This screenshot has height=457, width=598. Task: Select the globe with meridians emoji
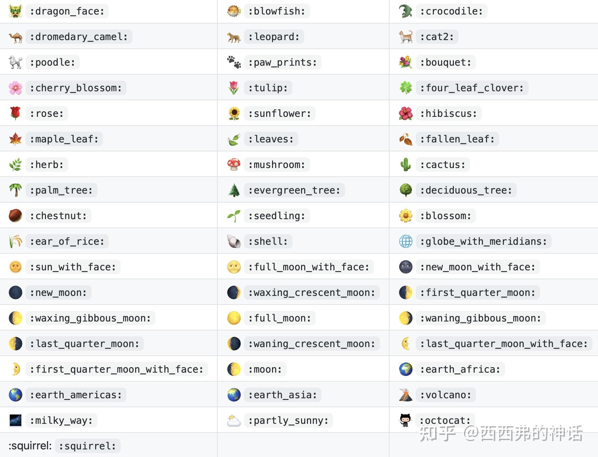pos(405,241)
